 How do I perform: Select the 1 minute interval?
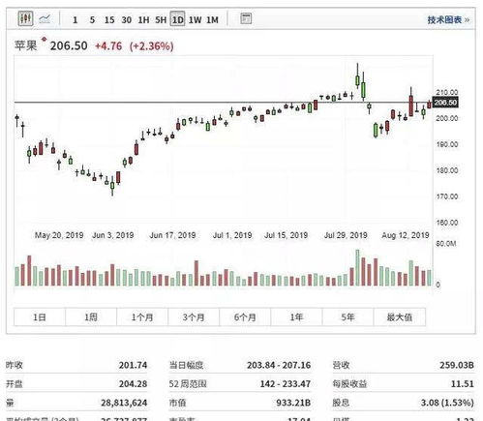pyautogui.click(x=75, y=20)
